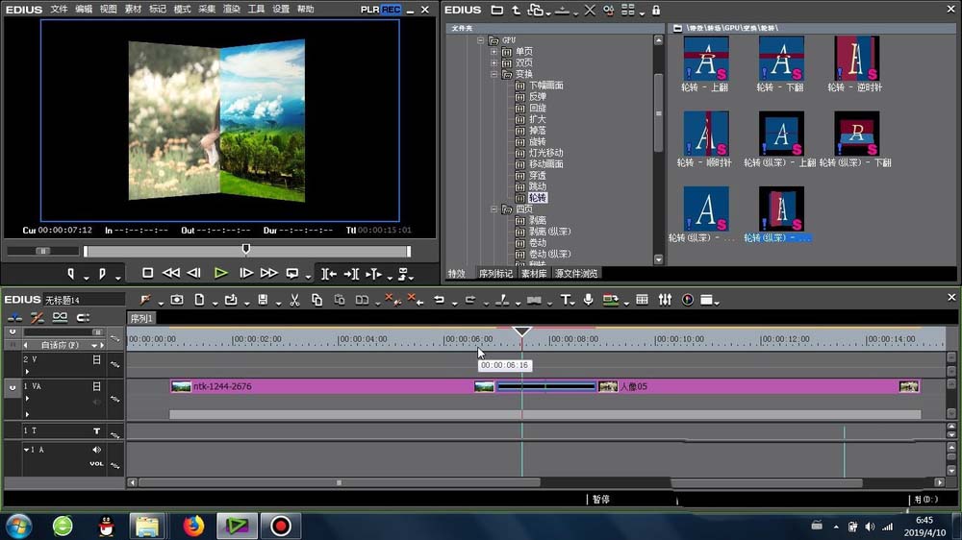Select the scissors cut tool in timeline toolbar
The height and width of the screenshot is (540, 962).
coord(294,300)
